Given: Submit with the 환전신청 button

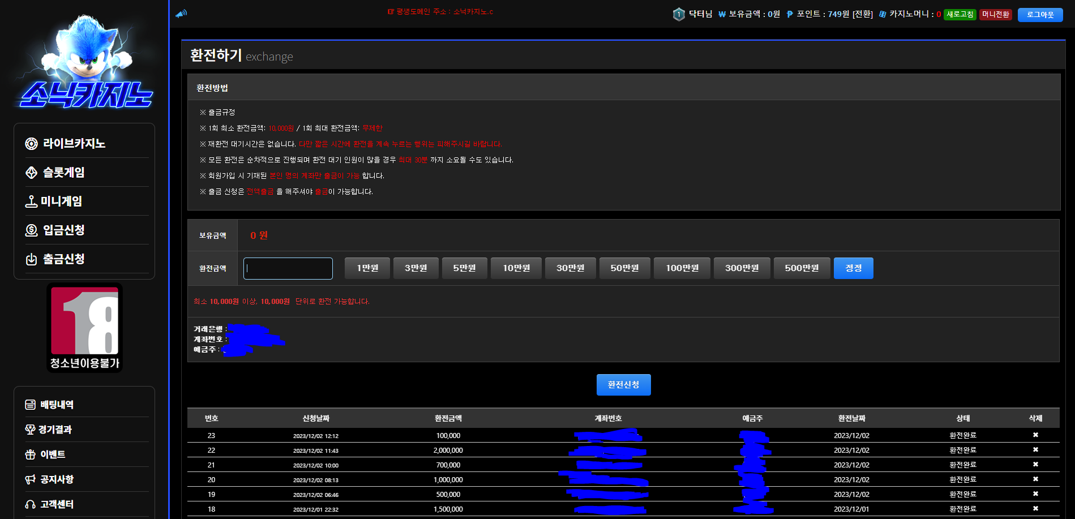Looking at the screenshot, I should pyautogui.click(x=623, y=385).
